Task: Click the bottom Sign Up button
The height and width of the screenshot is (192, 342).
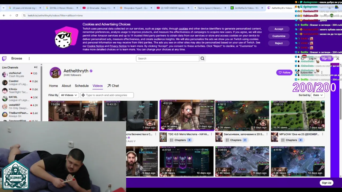Action: coord(326,183)
